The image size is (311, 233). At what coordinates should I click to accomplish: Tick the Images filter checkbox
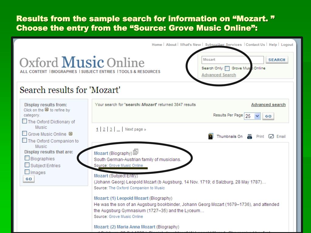27,172
